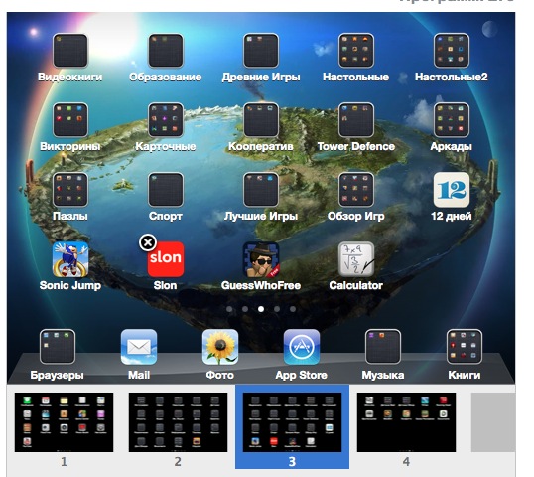
Task: Select the red Slon app icon
Action: [x=166, y=259]
